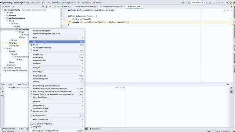The image size is (235, 132).
Task: Click tramotech in the breadcrumb path
Action: pos(55,3)
